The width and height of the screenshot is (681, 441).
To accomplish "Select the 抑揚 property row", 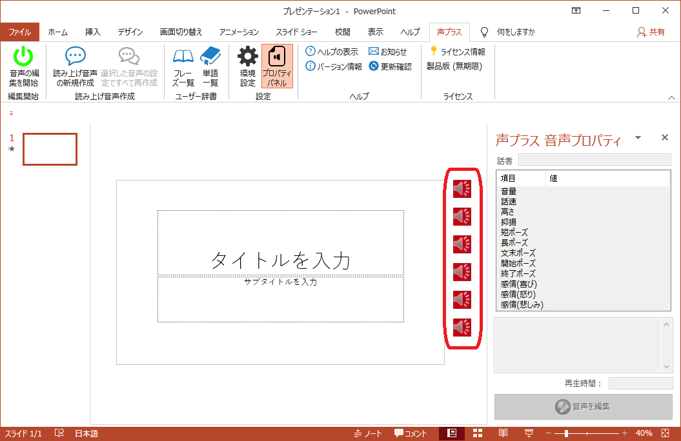I will coord(584,222).
